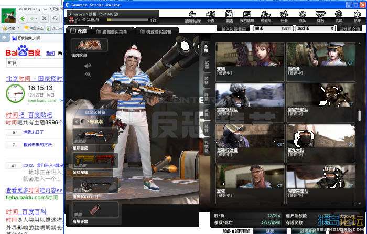Click the 战友 button at bottom
Screen dimensions: 367x234
click(x=269, y=231)
